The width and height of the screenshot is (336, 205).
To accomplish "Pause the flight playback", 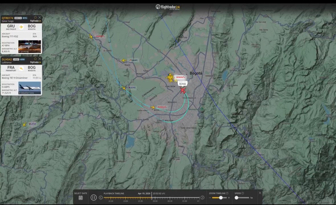I will pos(93,197).
